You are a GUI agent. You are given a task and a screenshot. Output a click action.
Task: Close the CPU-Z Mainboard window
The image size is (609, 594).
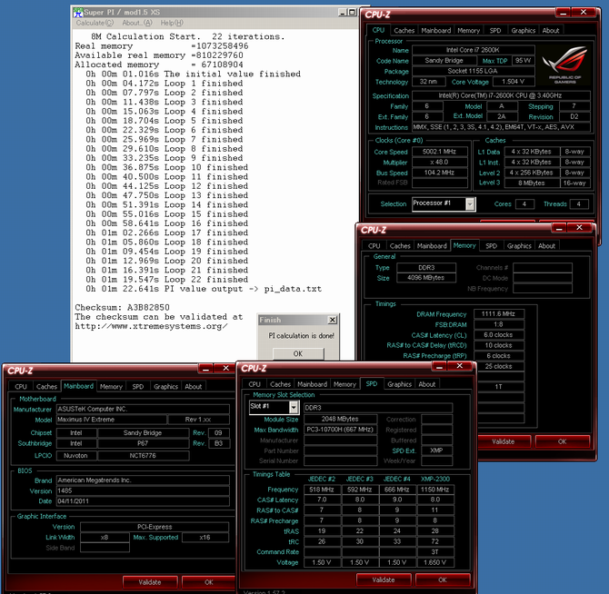(x=225, y=368)
